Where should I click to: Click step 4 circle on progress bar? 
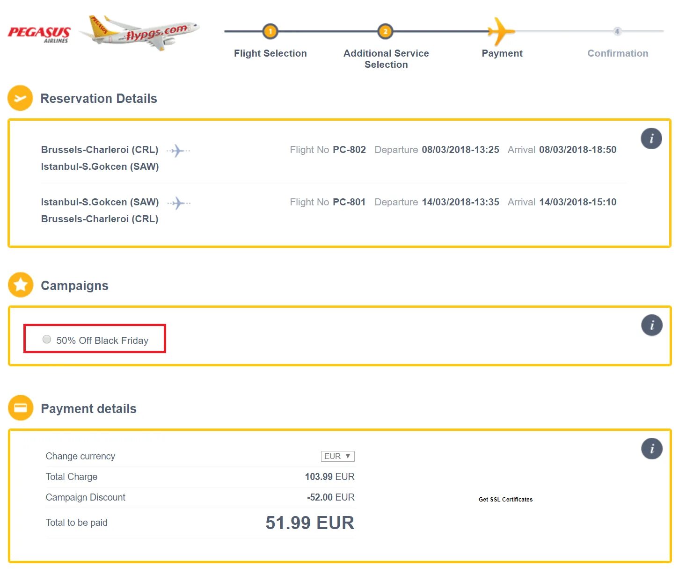(617, 31)
